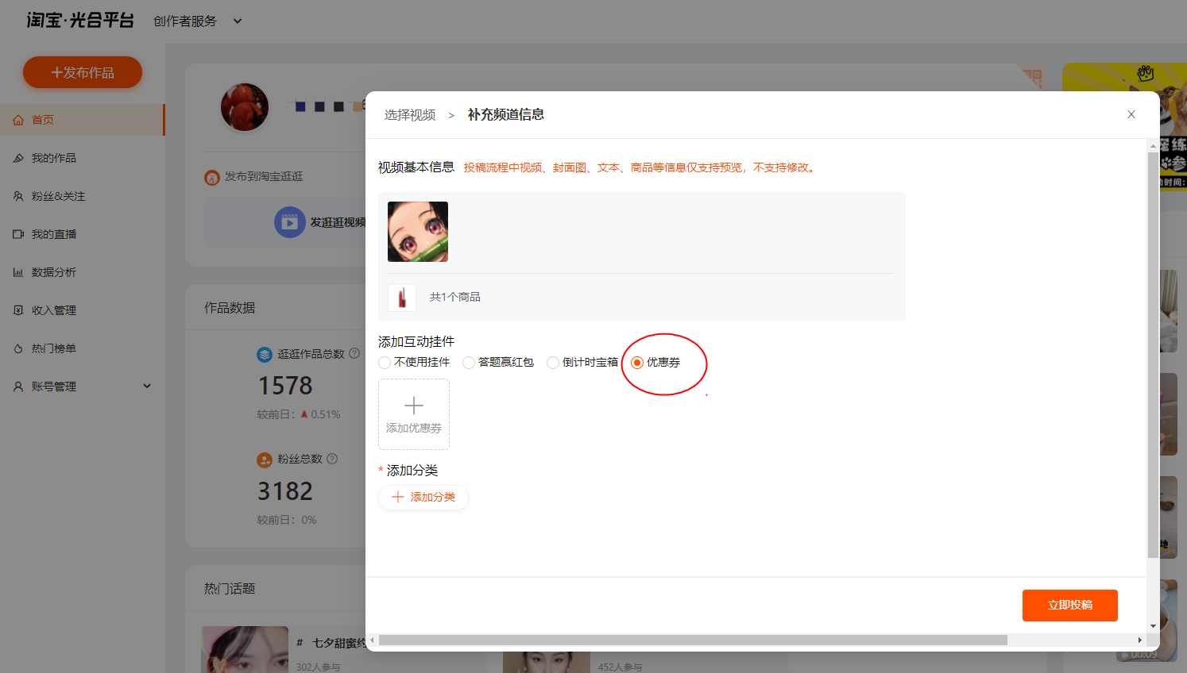The image size is (1187, 673).
Task: Click the 热门榜单 flame icon in sidebar
Action: point(18,348)
